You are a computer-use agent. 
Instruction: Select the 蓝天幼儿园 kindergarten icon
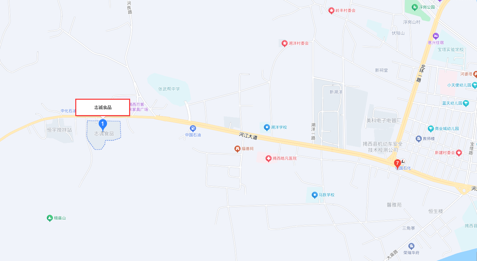(466, 103)
